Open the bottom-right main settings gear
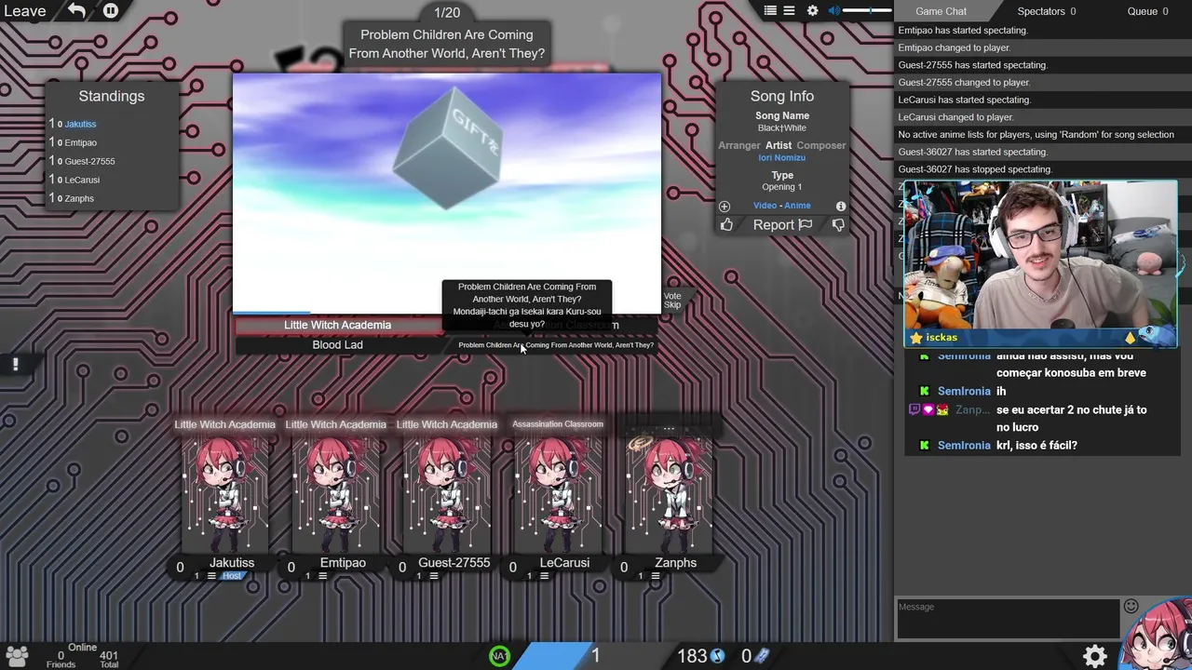This screenshot has width=1192, height=670. (x=1095, y=656)
